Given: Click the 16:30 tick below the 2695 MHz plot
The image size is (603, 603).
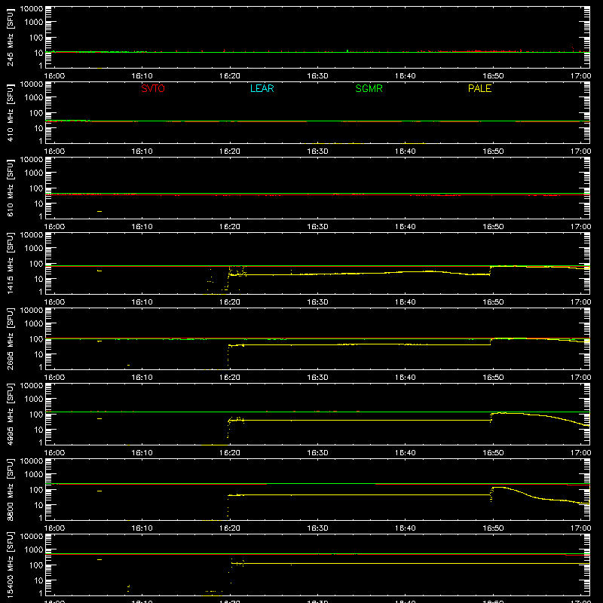Looking at the screenshot, I should [317, 378].
